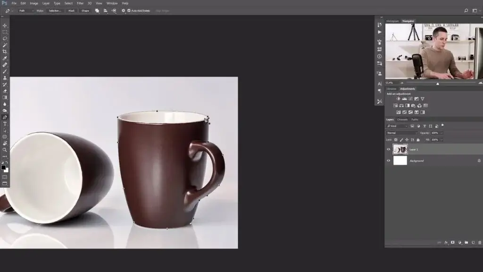This screenshot has height=272, width=483.
Task: Hide Layer 1 using its eye icon
Action: point(389,149)
